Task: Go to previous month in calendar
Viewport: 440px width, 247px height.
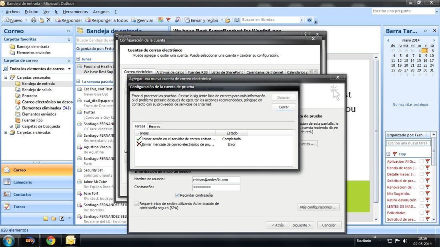Action: pyautogui.click(x=388, y=40)
